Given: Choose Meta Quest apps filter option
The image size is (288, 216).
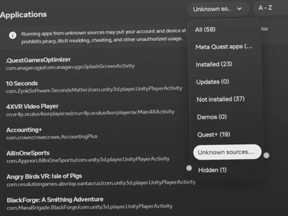Looking at the screenshot, I should (224, 47).
